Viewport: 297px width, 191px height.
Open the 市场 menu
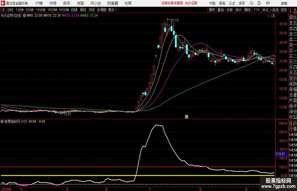coord(53,3)
